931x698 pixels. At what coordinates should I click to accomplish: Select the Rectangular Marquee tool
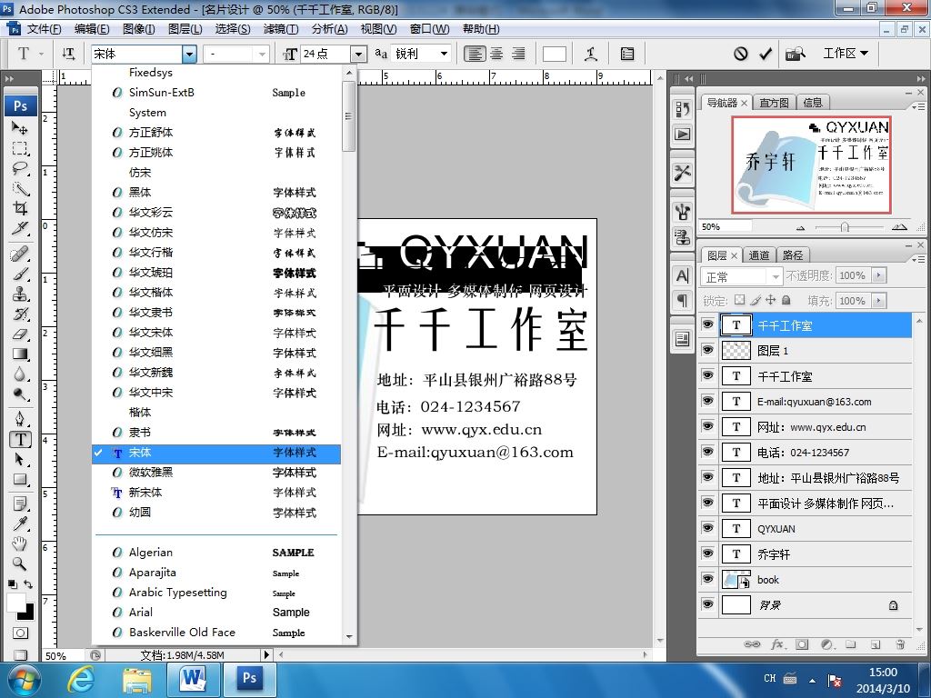(x=20, y=148)
